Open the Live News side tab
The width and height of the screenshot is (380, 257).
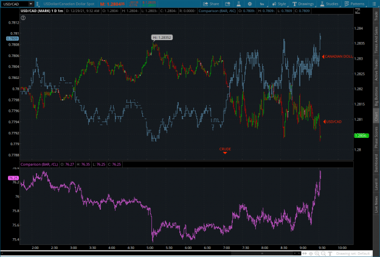click(376, 204)
